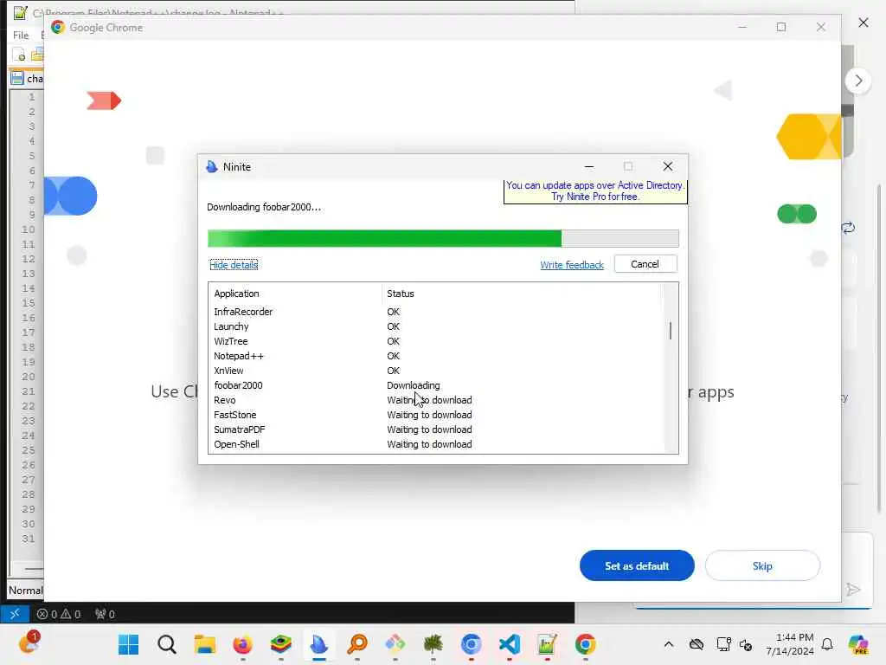This screenshot has width=886, height=665.
Task: Open the File menu in Notepad++
Action: [21, 35]
